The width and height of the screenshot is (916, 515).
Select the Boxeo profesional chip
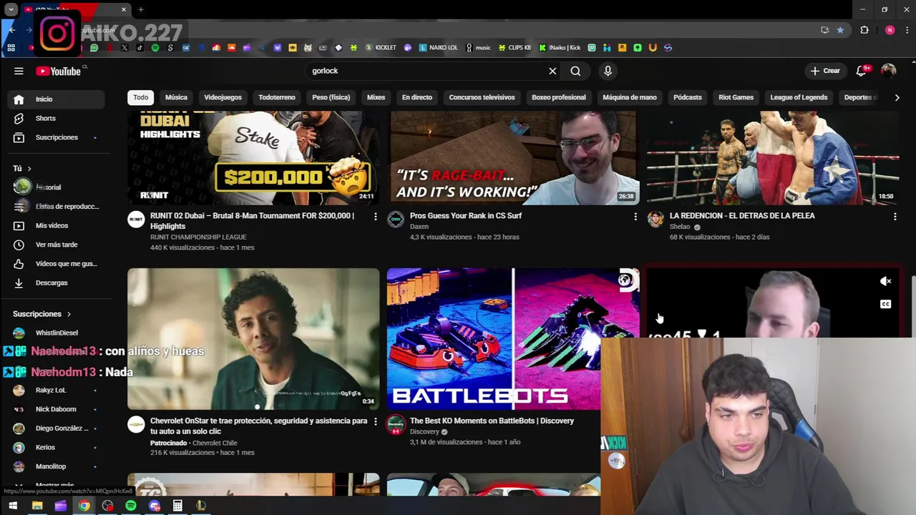(559, 97)
